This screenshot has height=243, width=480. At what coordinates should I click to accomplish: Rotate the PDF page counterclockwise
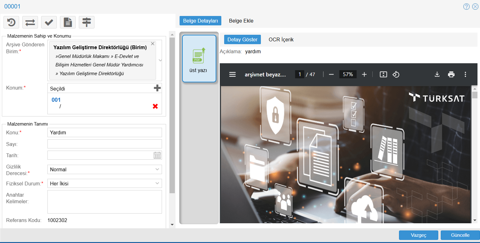tap(396, 74)
